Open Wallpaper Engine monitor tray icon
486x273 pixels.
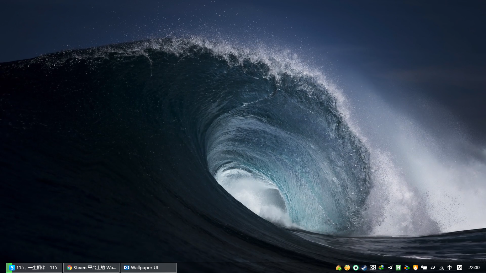(x=373, y=268)
